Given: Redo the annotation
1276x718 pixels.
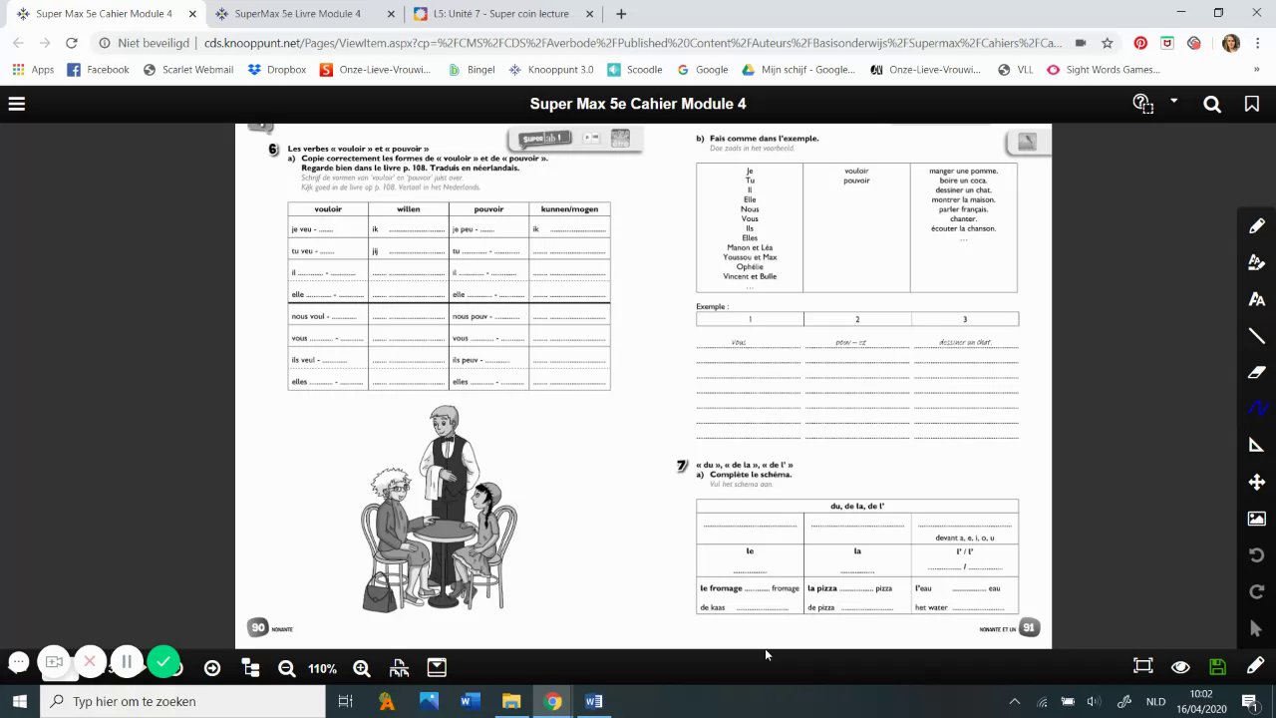Looking at the screenshot, I should pyautogui.click(x=1257, y=592).
